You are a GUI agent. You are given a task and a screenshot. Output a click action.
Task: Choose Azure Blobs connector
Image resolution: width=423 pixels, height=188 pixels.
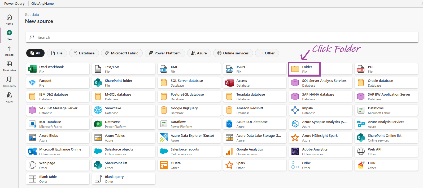[58, 138]
